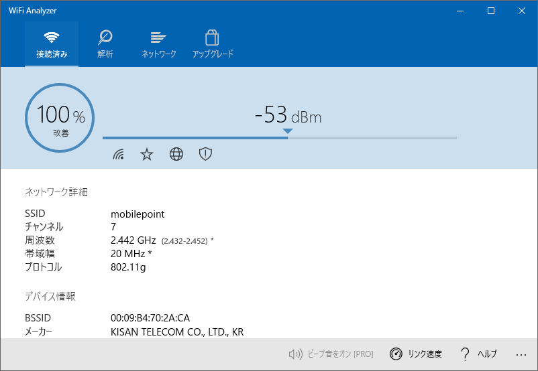Close the WiFi Analyzer window
This screenshot has height=371, width=538.
pos(522,11)
